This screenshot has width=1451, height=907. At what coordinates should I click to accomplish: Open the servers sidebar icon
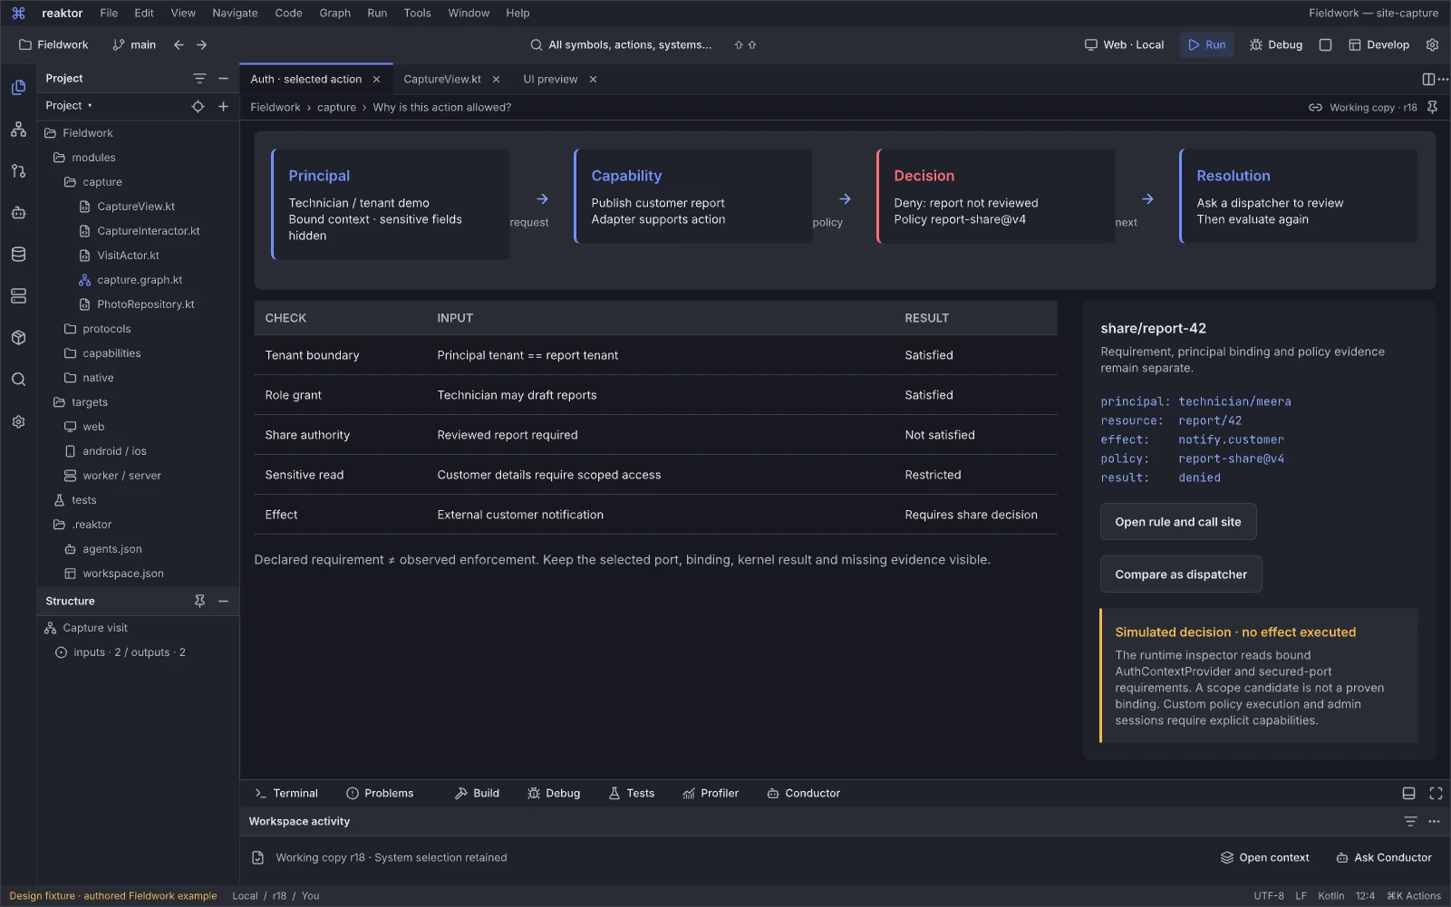pos(18,296)
